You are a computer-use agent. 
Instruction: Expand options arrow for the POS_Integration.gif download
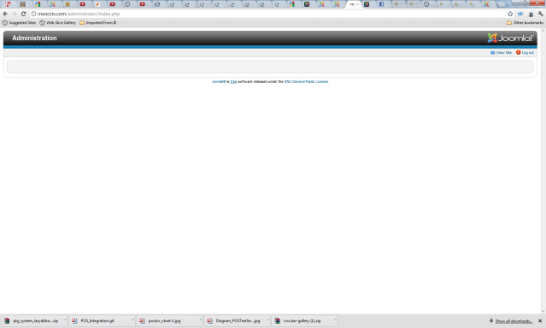[x=132, y=320]
